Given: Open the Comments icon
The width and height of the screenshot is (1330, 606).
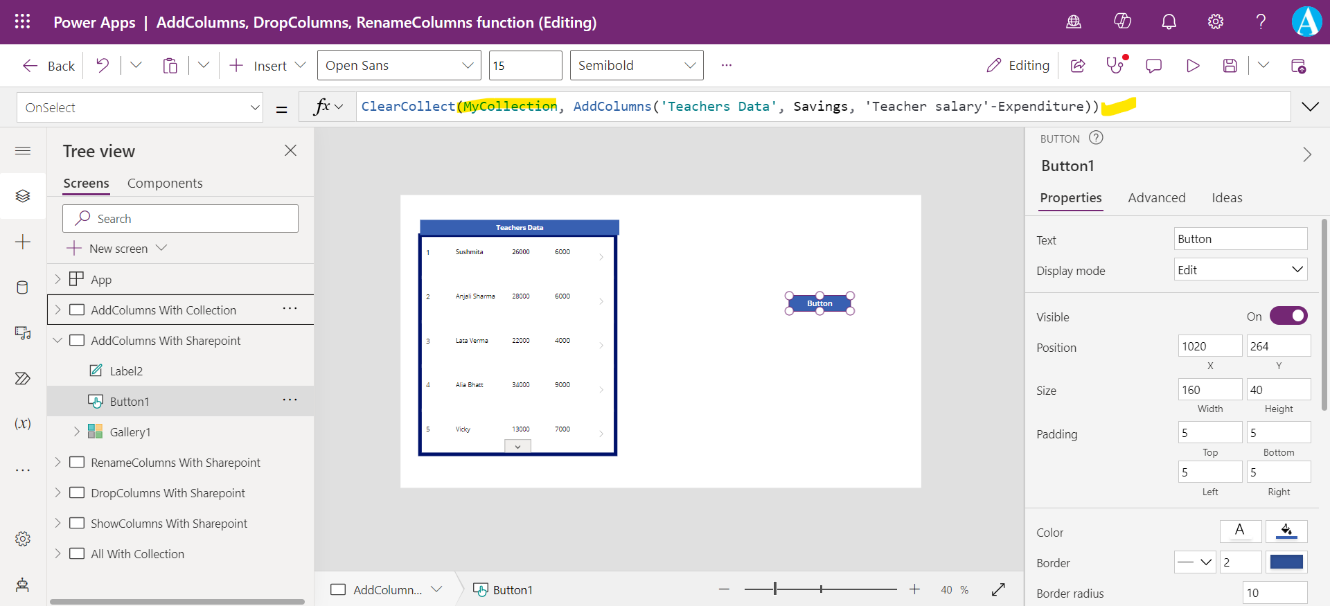Looking at the screenshot, I should click(x=1153, y=66).
